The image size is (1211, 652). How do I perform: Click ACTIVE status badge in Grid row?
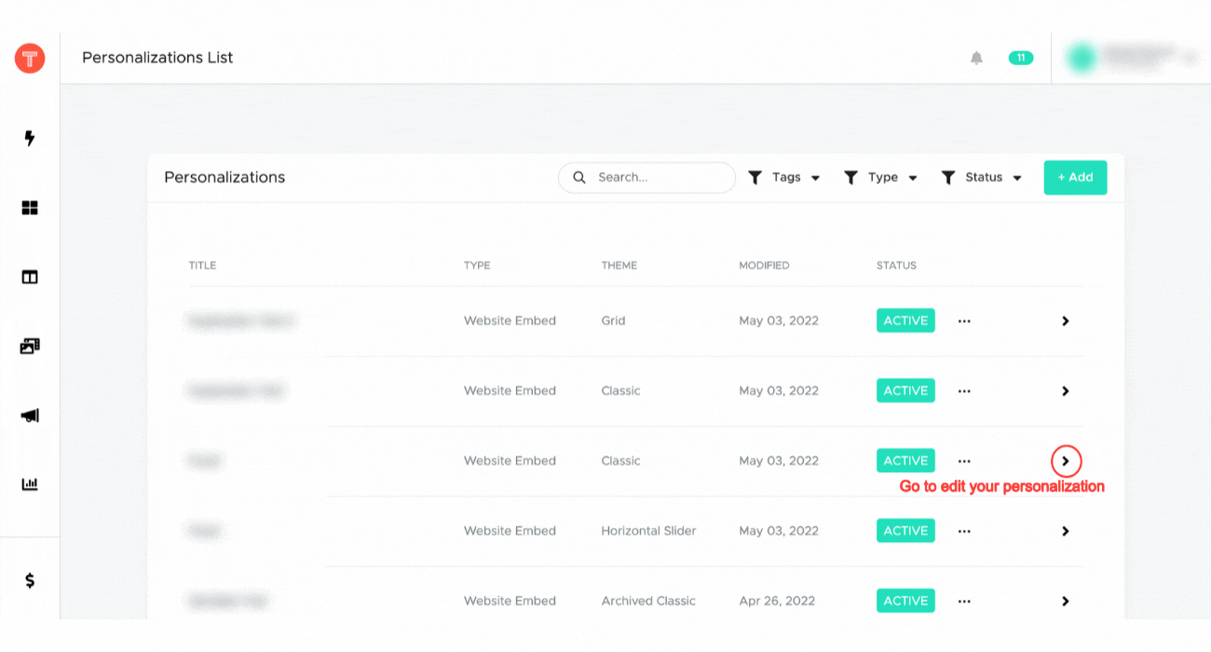click(x=905, y=320)
